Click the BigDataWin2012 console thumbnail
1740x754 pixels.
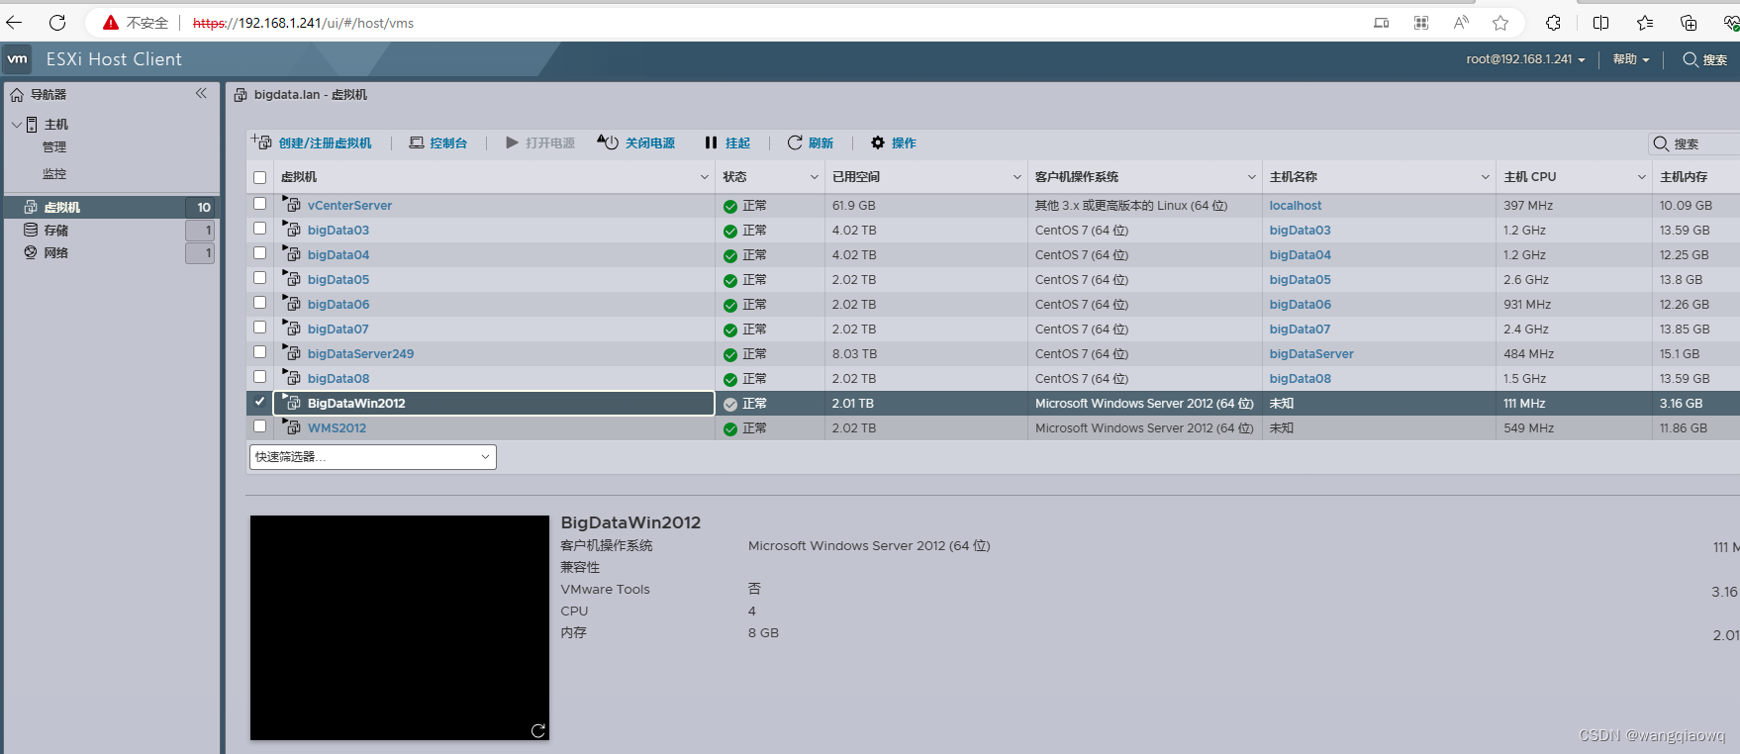click(x=400, y=627)
